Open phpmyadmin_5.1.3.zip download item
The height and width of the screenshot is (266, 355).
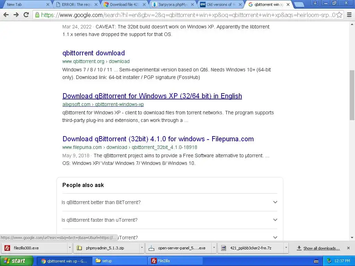(106, 248)
